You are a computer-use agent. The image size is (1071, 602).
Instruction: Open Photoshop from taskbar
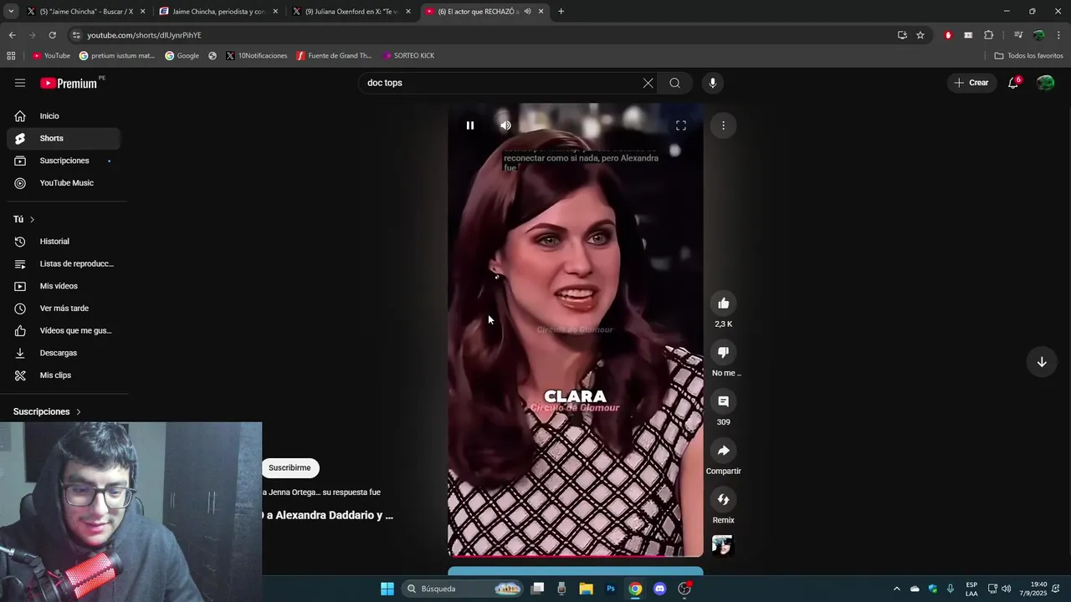coord(611,589)
